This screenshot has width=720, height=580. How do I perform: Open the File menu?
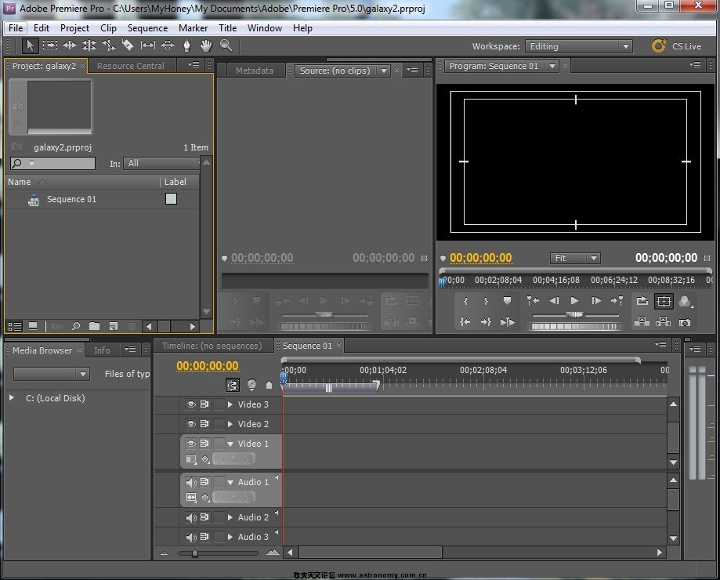[16, 28]
